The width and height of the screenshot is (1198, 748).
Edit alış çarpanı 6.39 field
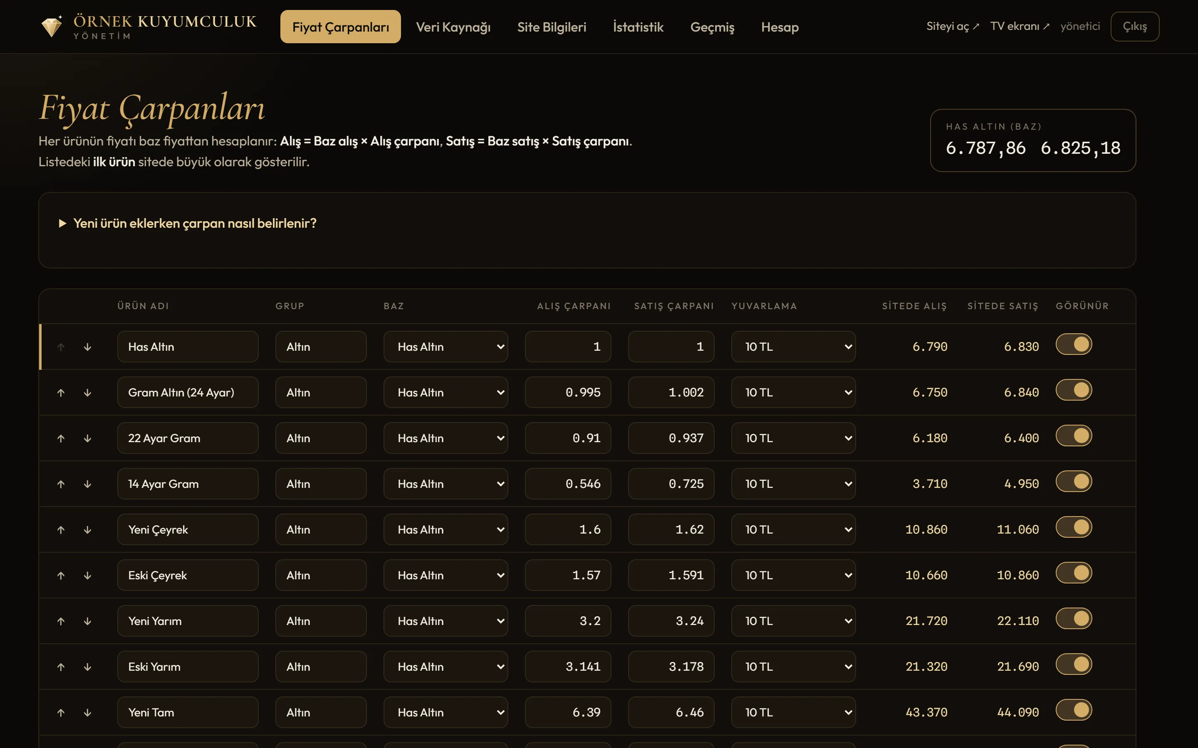(x=568, y=713)
